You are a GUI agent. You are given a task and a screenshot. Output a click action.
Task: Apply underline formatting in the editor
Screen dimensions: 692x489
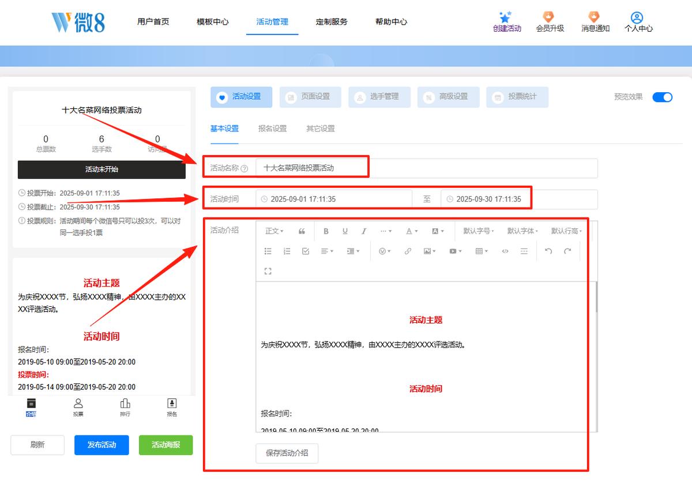tap(345, 231)
